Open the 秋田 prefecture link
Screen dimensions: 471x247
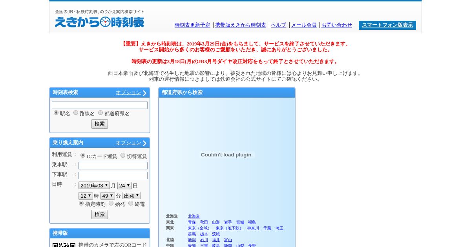[x=204, y=222]
